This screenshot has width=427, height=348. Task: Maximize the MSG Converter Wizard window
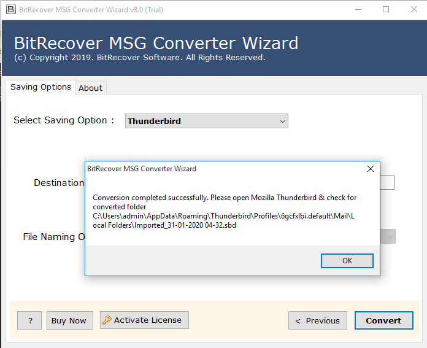tap(386, 10)
